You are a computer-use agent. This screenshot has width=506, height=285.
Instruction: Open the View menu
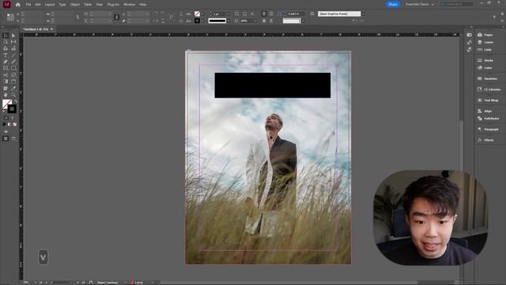tap(100, 5)
